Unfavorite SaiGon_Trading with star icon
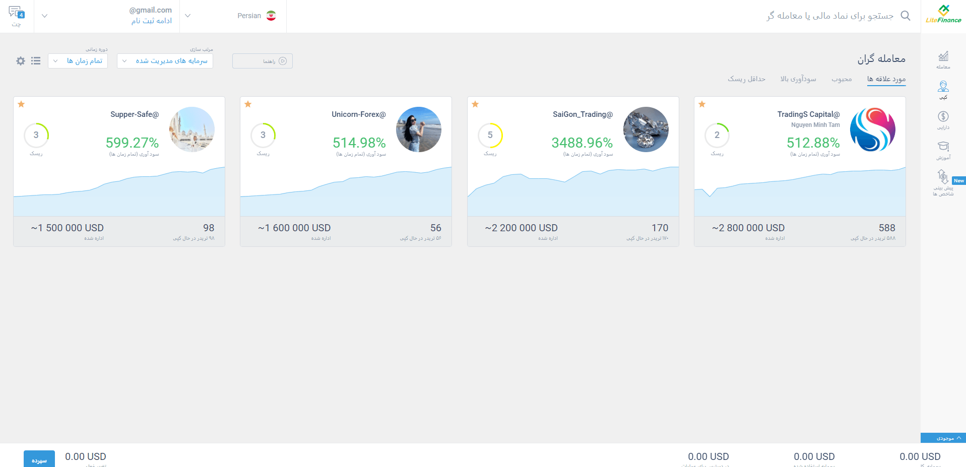 tap(475, 104)
